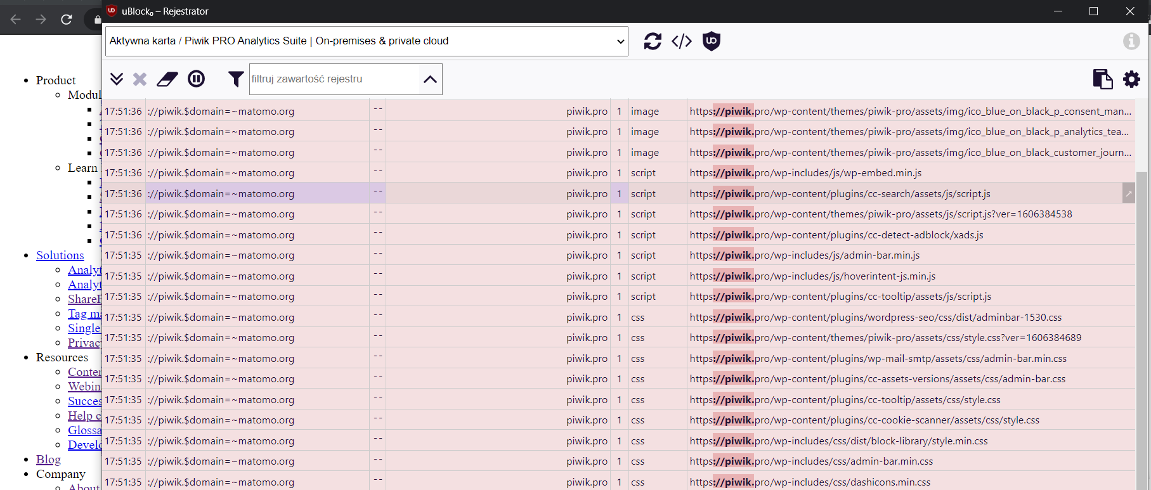Viewport: 1151px width, 490px height.
Task: Select the cc-assets-versions admin-bar.css URL
Action: 878,379
